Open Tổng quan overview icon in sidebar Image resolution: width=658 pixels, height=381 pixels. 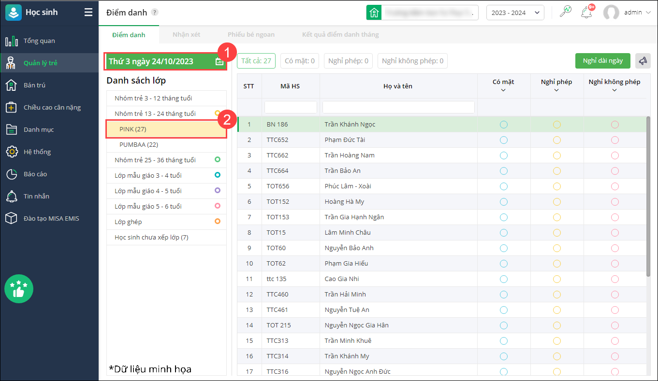coord(12,41)
